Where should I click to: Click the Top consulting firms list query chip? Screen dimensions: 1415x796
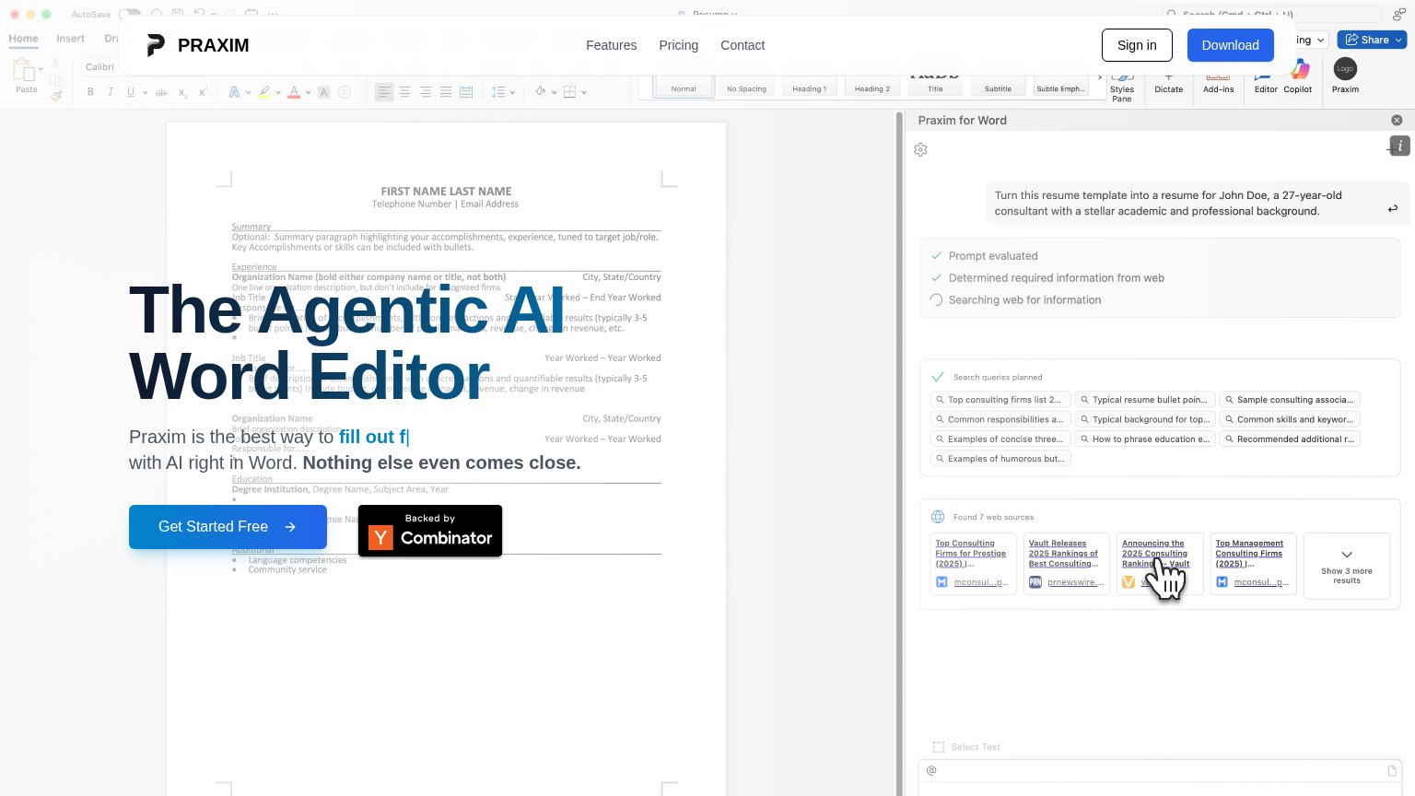[x=1000, y=400]
